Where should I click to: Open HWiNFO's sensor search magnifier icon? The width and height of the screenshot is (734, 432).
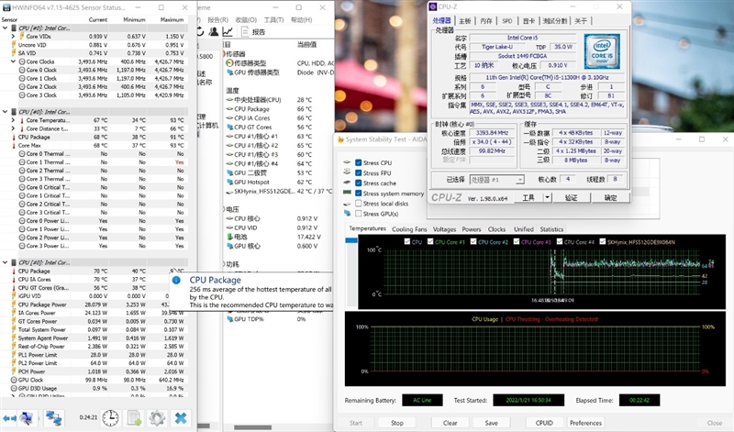coord(27,418)
